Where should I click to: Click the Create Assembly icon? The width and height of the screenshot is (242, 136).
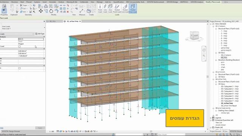(x=89, y=11)
